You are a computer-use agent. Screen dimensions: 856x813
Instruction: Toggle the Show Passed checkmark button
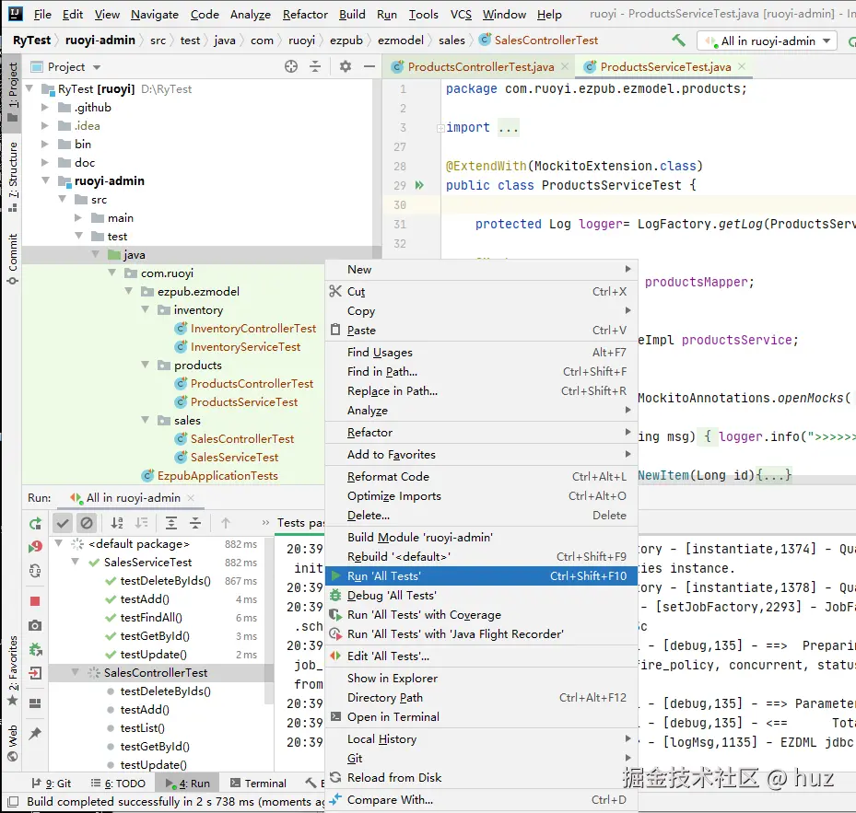click(63, 523)
